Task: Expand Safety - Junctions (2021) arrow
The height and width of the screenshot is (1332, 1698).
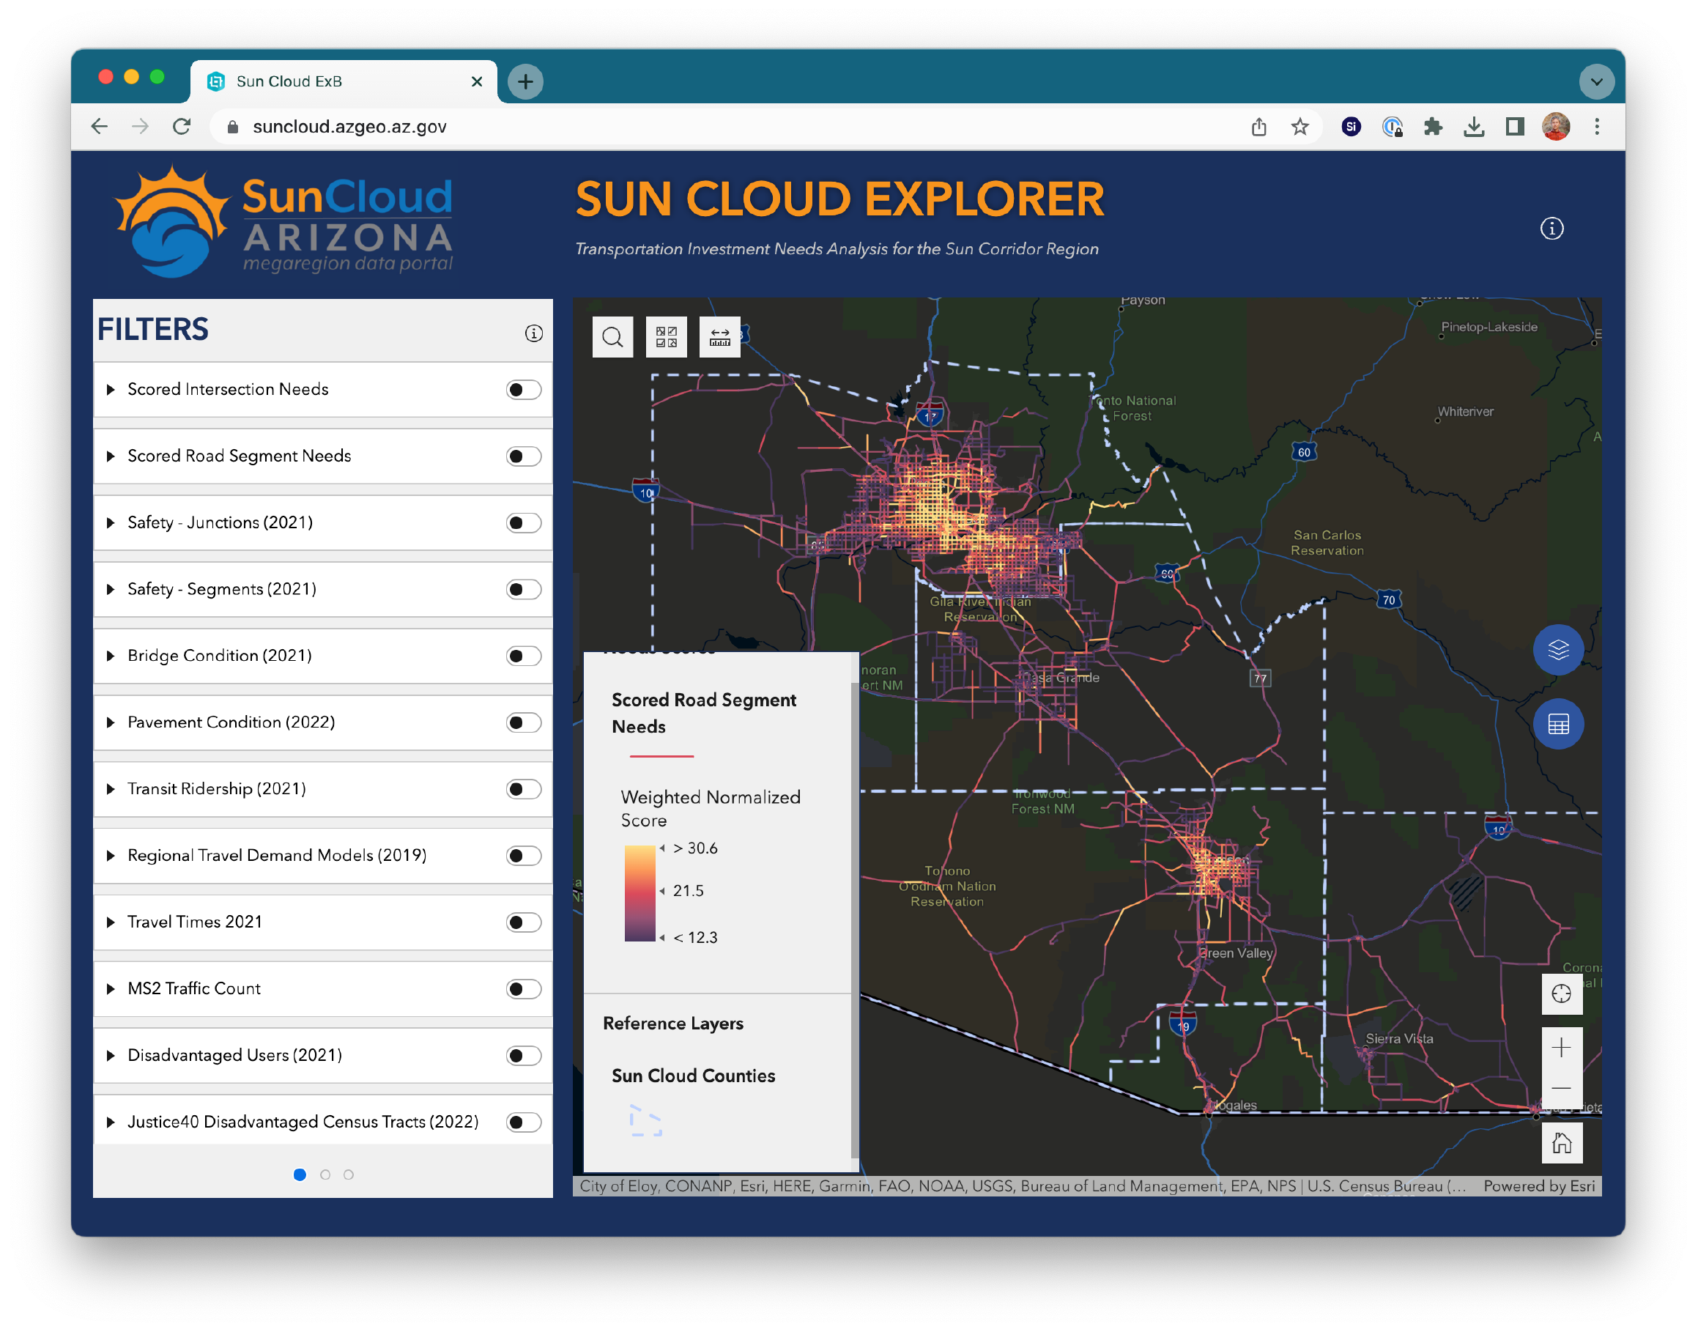Action: 111,522
